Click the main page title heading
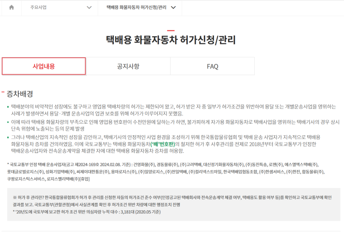 (171, 40)
